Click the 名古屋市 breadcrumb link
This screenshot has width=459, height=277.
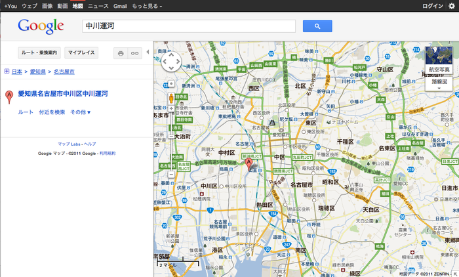(64, 72)
